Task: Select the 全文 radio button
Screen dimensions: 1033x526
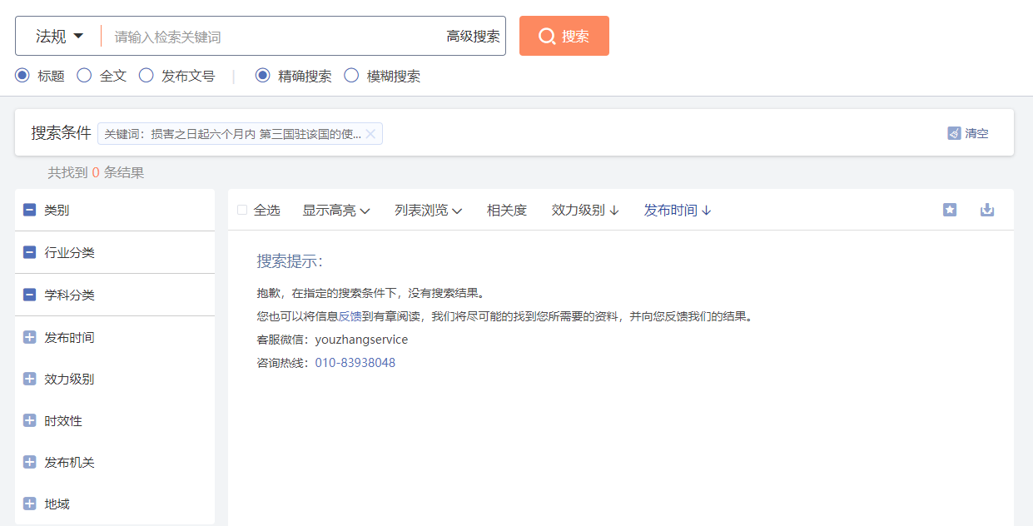Action: coord(84,76)
